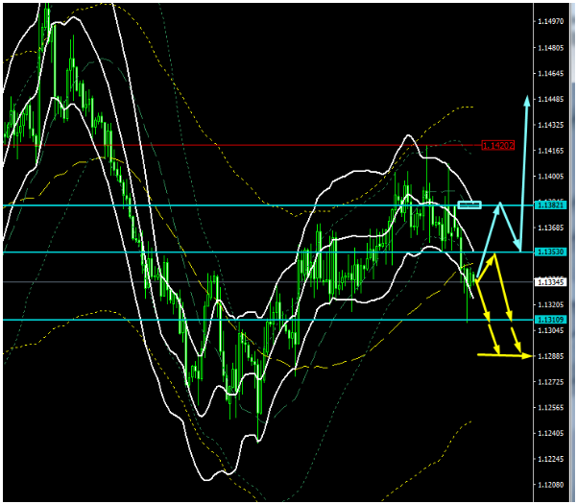The image size is (577, 504).
Task: Click the red 1.14202 price label
Action: 498,146
